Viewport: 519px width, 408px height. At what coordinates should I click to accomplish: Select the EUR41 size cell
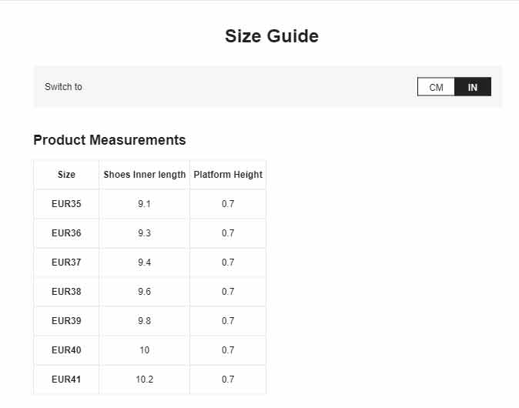point(66,380)
